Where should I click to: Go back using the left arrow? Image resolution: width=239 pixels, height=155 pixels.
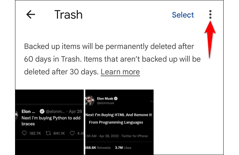click(30, 15)
